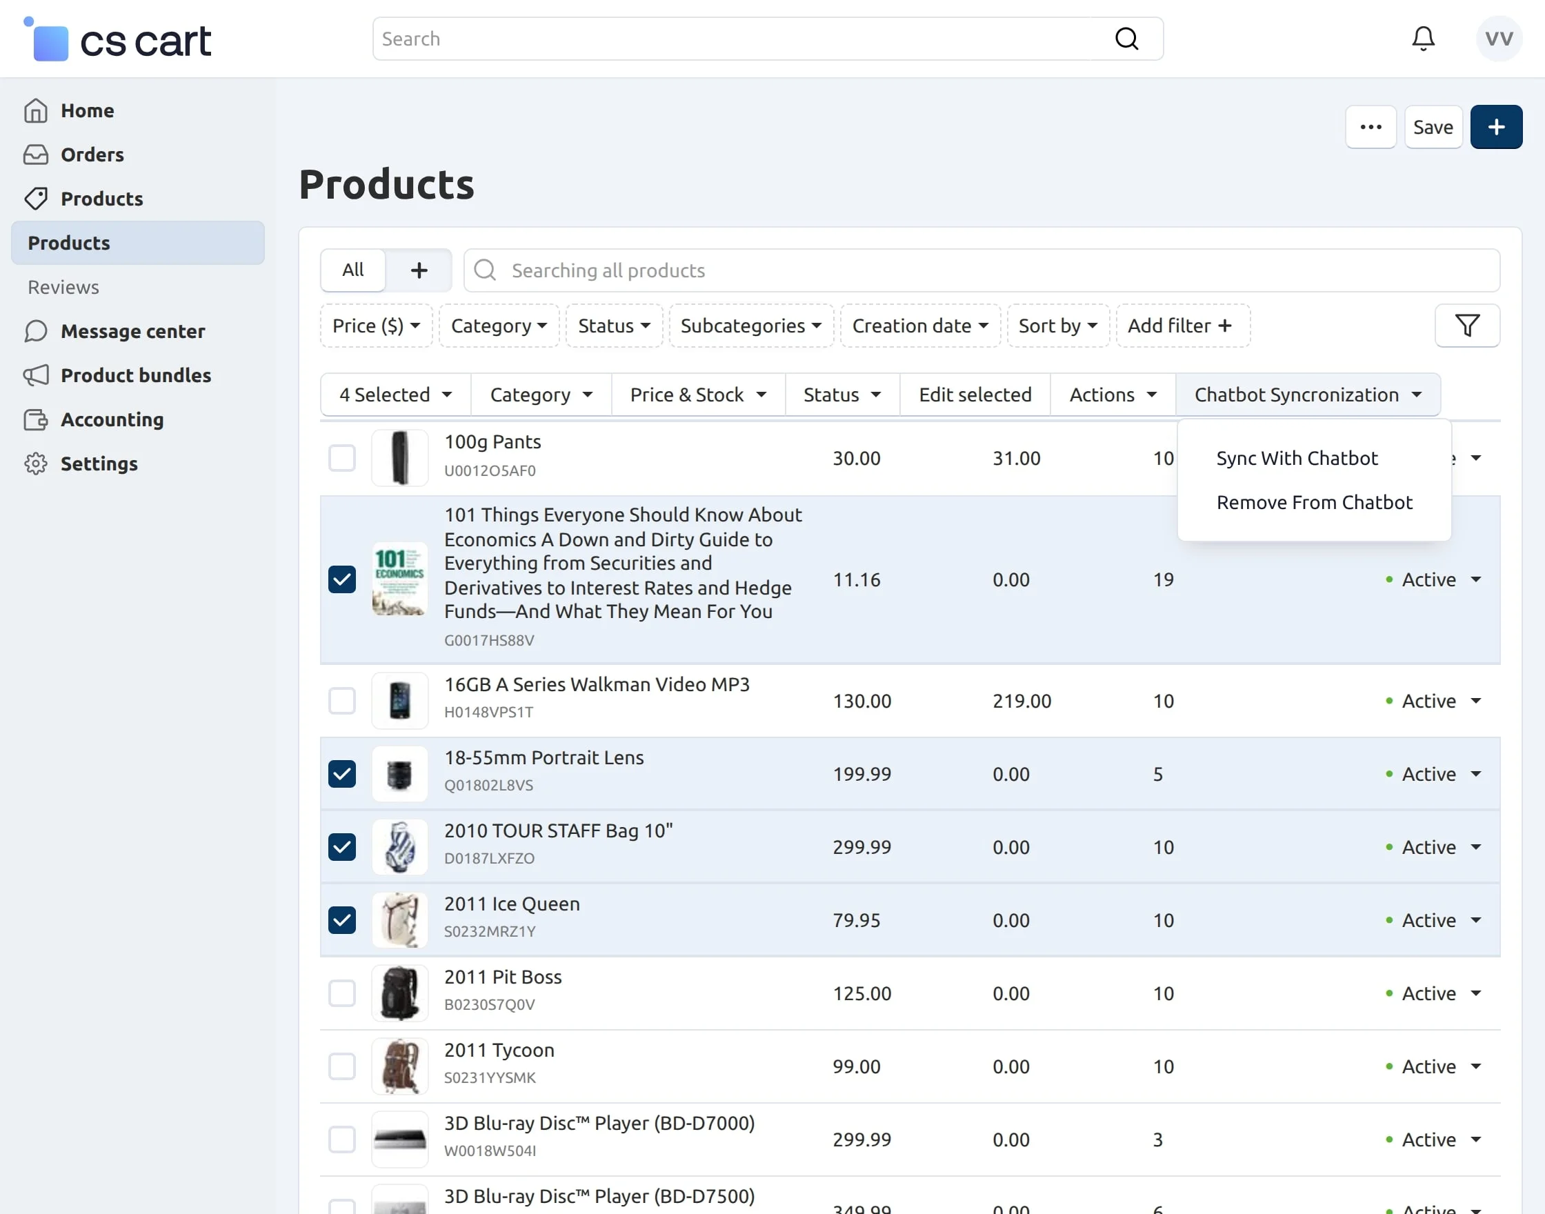This screenshot has width=1545, height=1214.
Task: Select the 100g Pants checkbox
Action: pyautogui.click(x=342, y=458)
